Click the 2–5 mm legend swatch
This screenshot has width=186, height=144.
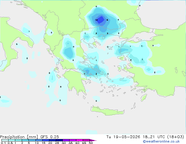tap(25, 140)
